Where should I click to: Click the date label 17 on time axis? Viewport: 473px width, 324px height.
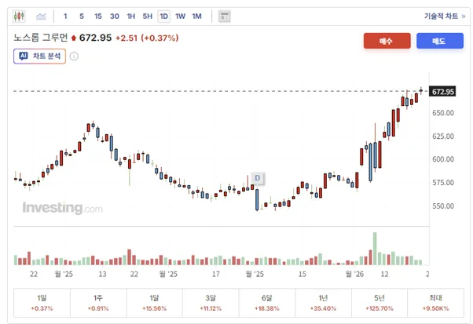pyautogui.click(x=216, y=274)
